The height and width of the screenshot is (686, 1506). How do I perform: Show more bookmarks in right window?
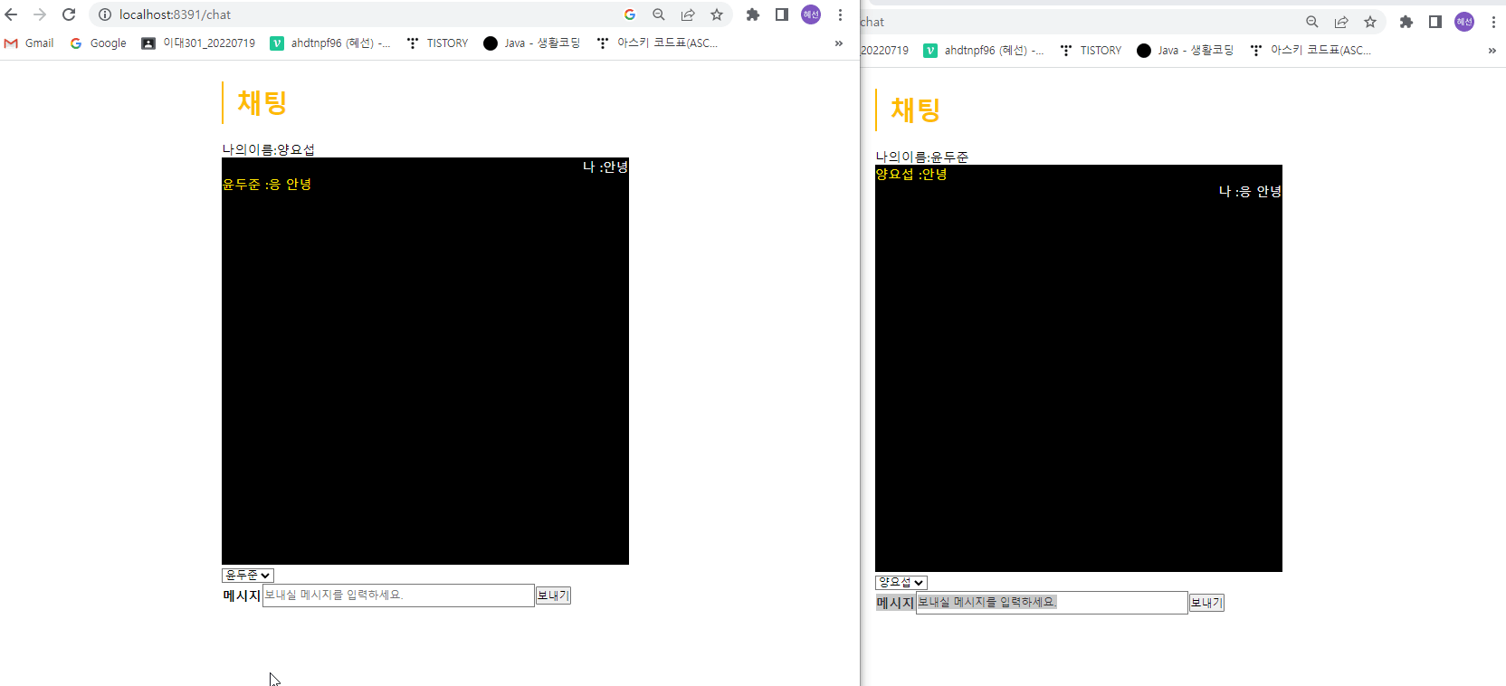tap(1492, 51)
